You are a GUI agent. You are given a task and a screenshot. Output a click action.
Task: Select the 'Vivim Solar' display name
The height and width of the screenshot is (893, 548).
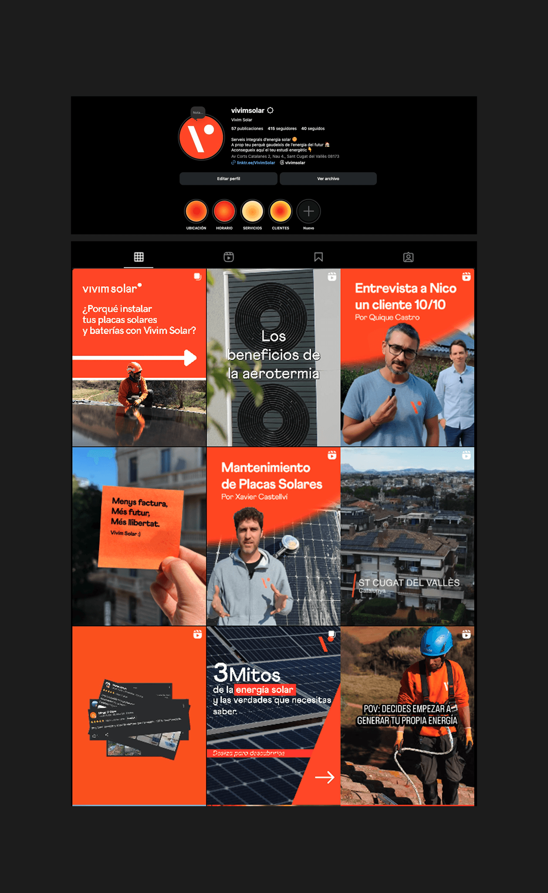tap(242, 120)
